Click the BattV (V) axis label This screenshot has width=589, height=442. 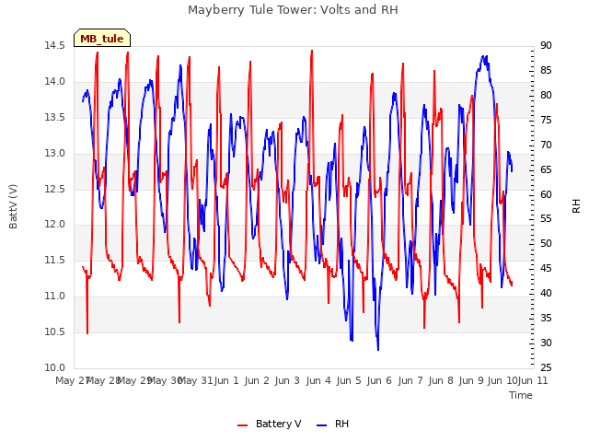coord(13,206)
